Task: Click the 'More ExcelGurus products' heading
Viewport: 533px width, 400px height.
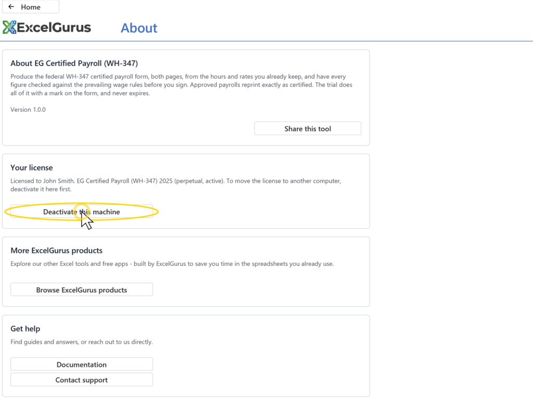Action: (x=56, y=250)
